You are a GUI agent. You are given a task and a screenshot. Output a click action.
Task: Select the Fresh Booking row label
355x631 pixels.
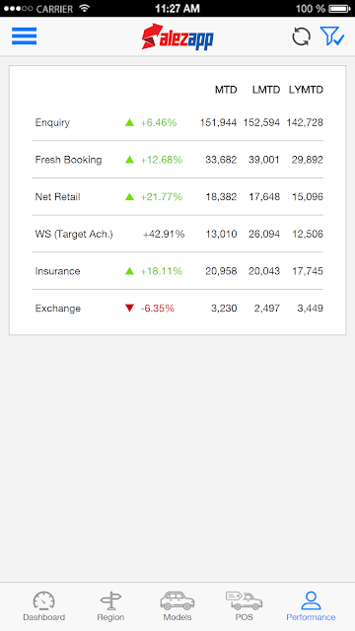coord(68,160)
